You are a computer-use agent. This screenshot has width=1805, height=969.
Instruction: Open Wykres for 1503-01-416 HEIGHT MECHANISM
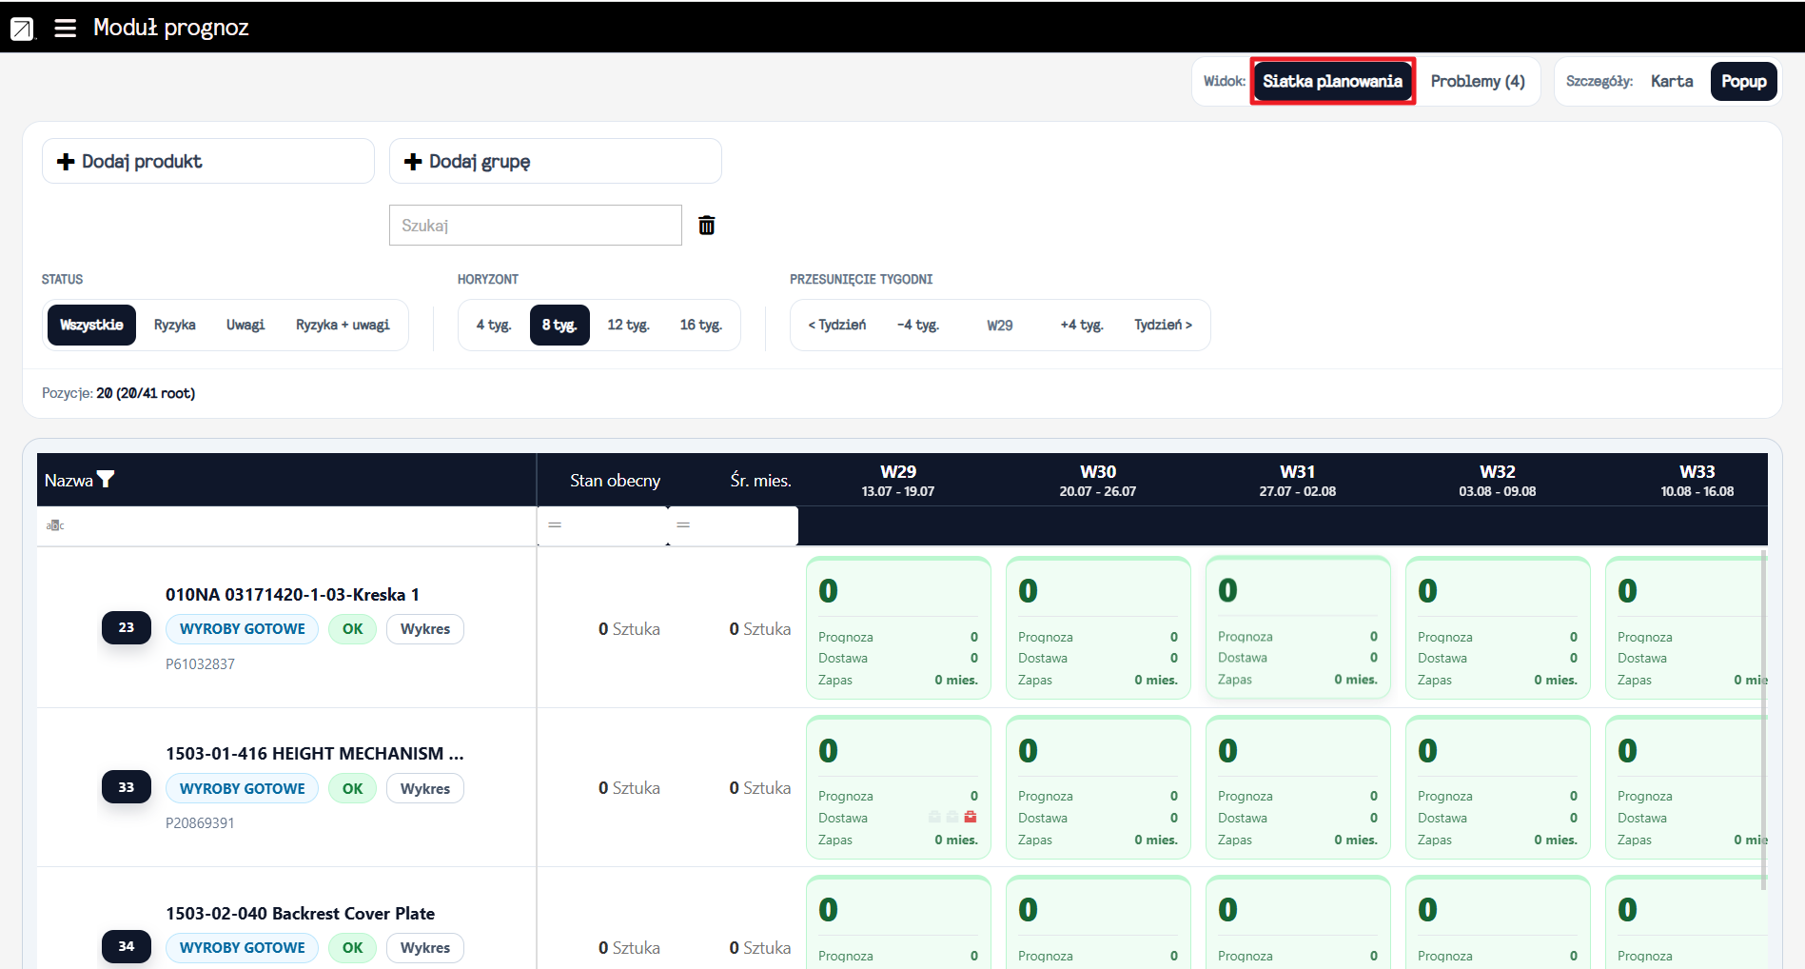click(425, 788)
